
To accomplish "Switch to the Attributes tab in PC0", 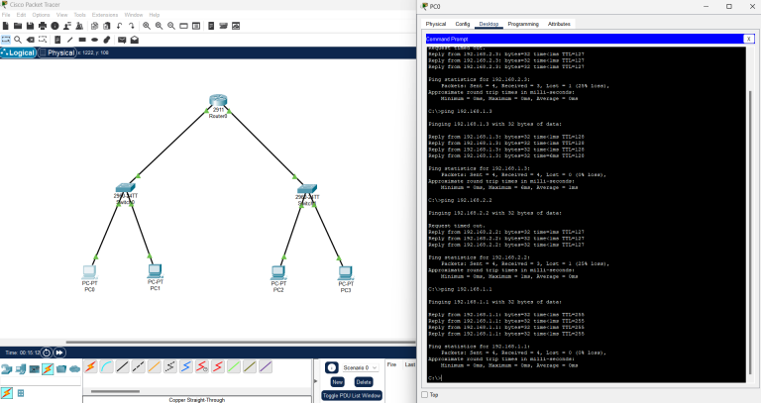I will [x=559, y=24].
